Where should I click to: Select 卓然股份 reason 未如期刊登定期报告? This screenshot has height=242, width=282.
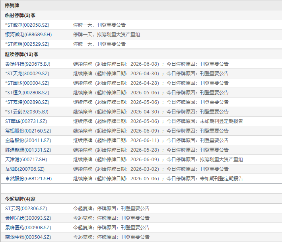[x=222, y=178]
